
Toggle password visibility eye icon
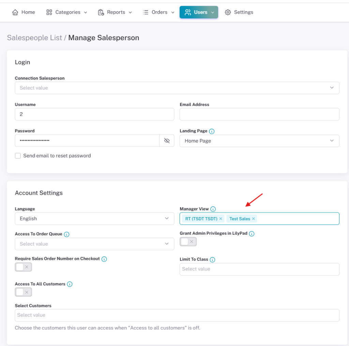(x=167, y=141)
